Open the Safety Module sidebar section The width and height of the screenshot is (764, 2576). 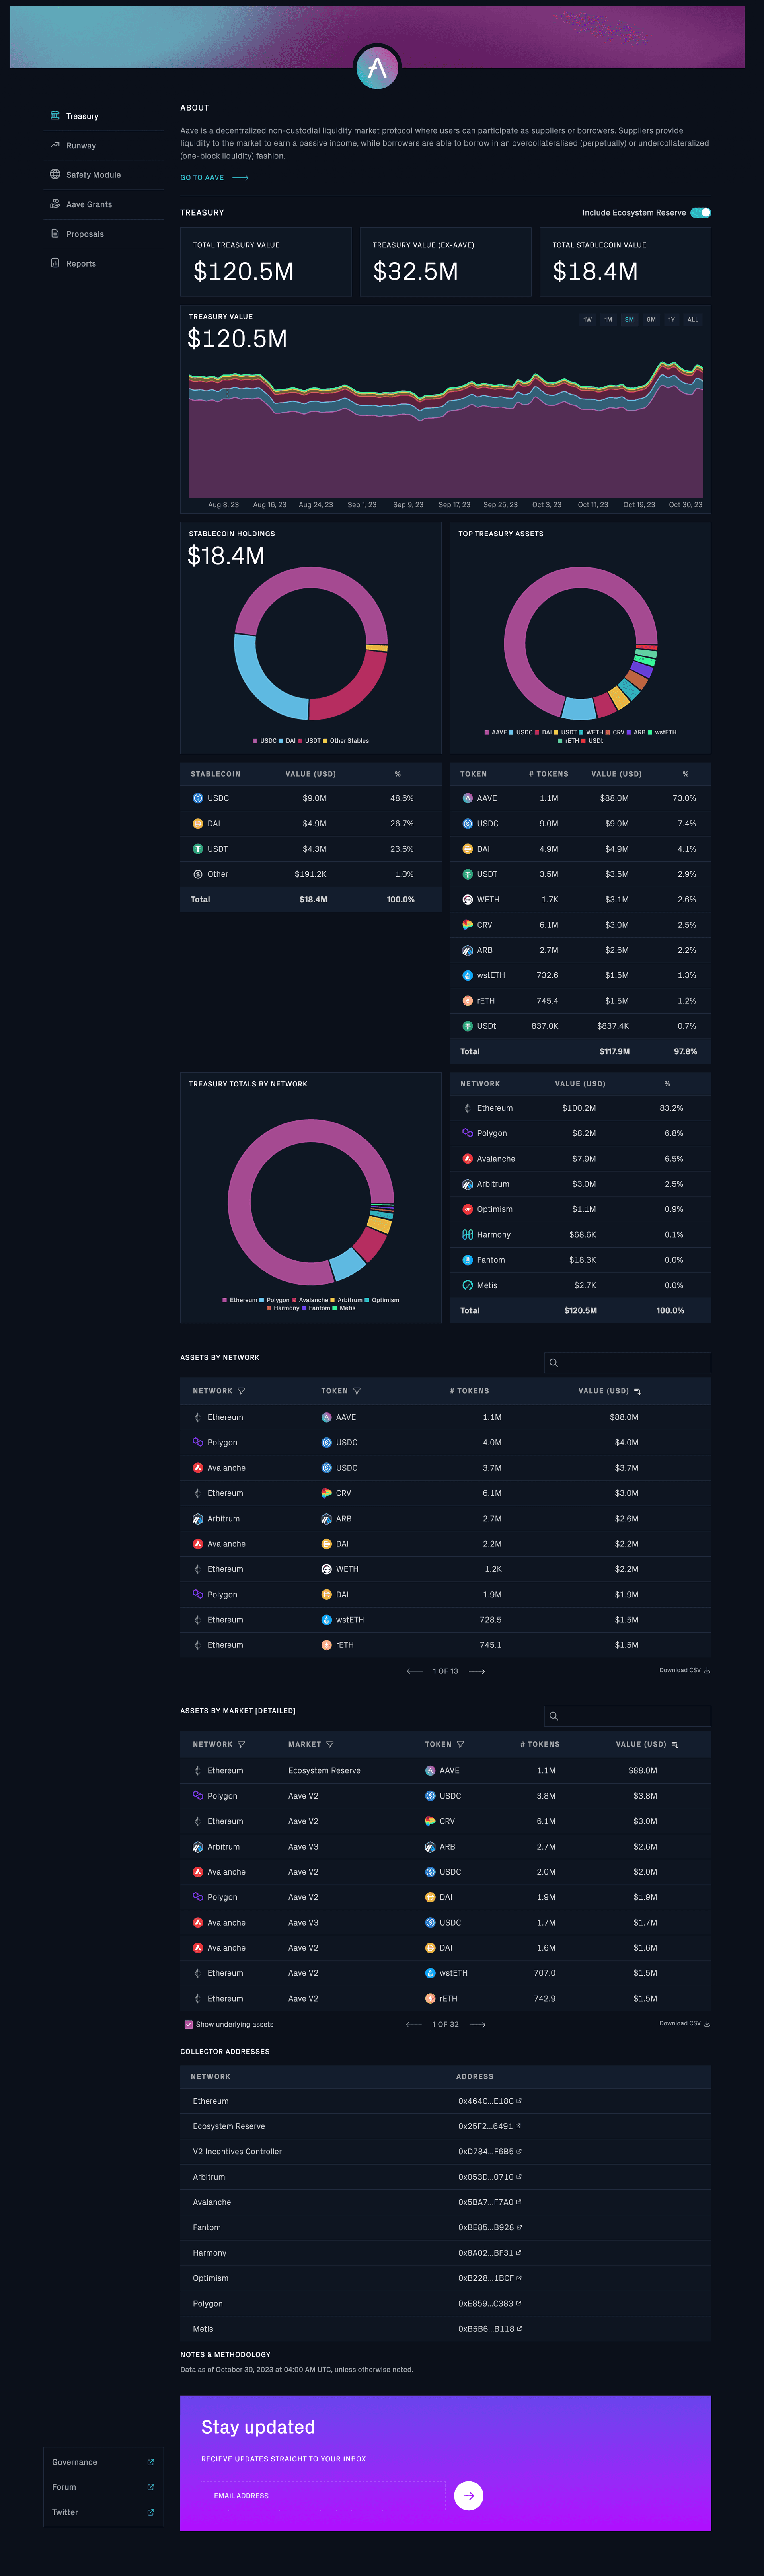tap(104, 175)
